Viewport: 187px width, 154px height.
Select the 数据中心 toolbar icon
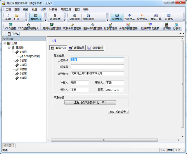tap(36, 17)
